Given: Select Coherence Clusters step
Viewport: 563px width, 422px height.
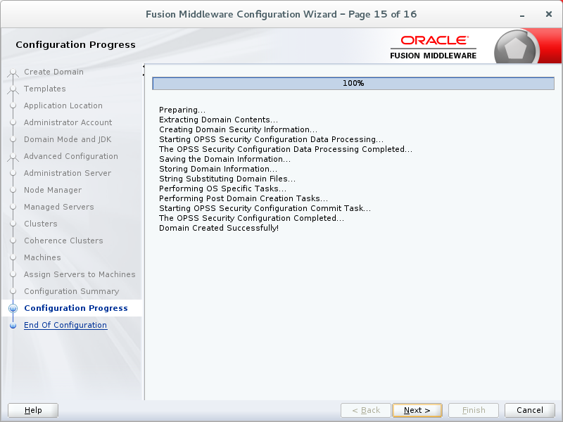Looking at the screenshot, I should click(63, 241).
